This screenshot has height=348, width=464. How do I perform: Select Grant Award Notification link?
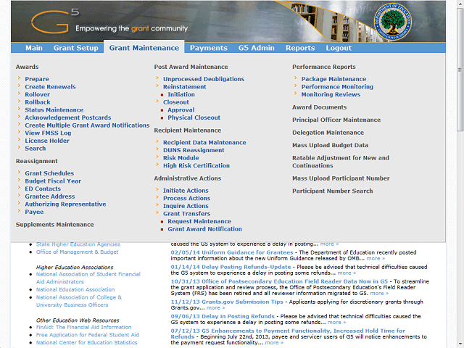coord(204,229)
